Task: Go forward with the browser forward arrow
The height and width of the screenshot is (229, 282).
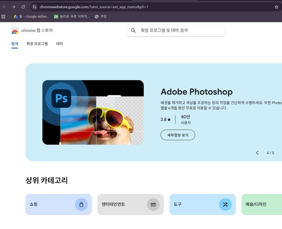Action: (14, 7)
